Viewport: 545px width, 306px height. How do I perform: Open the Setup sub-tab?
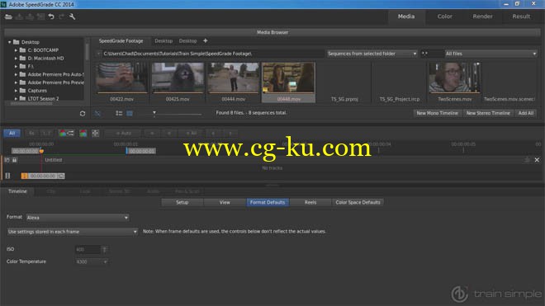click(182, 203)
